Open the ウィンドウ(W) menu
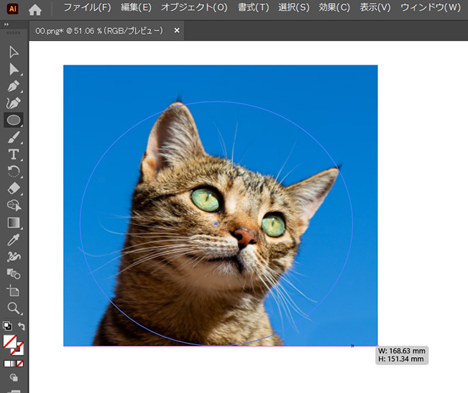The image size is (468, 393). 431,7
